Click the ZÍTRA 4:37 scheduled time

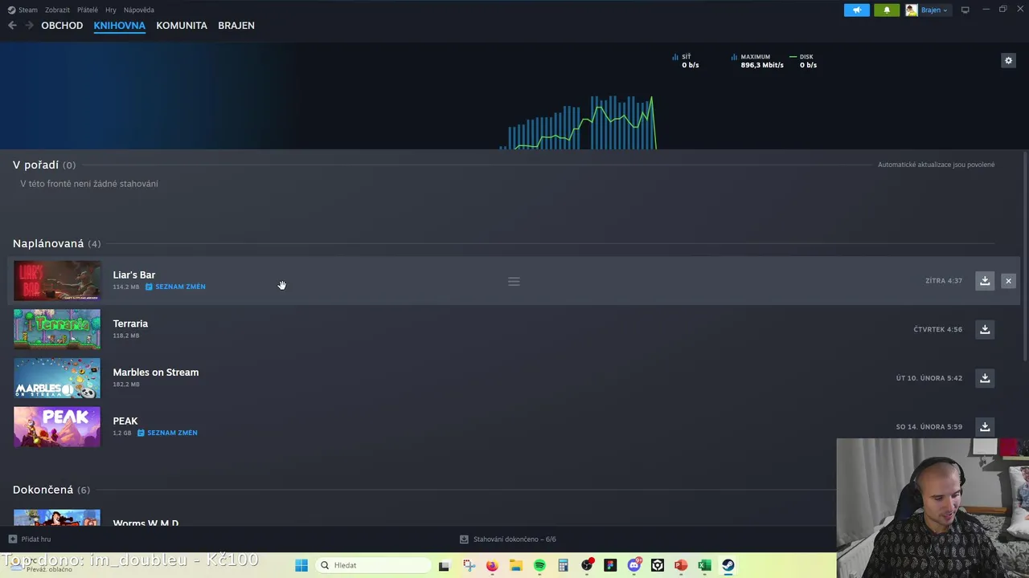pyautogui.click(x=944, y=281)
